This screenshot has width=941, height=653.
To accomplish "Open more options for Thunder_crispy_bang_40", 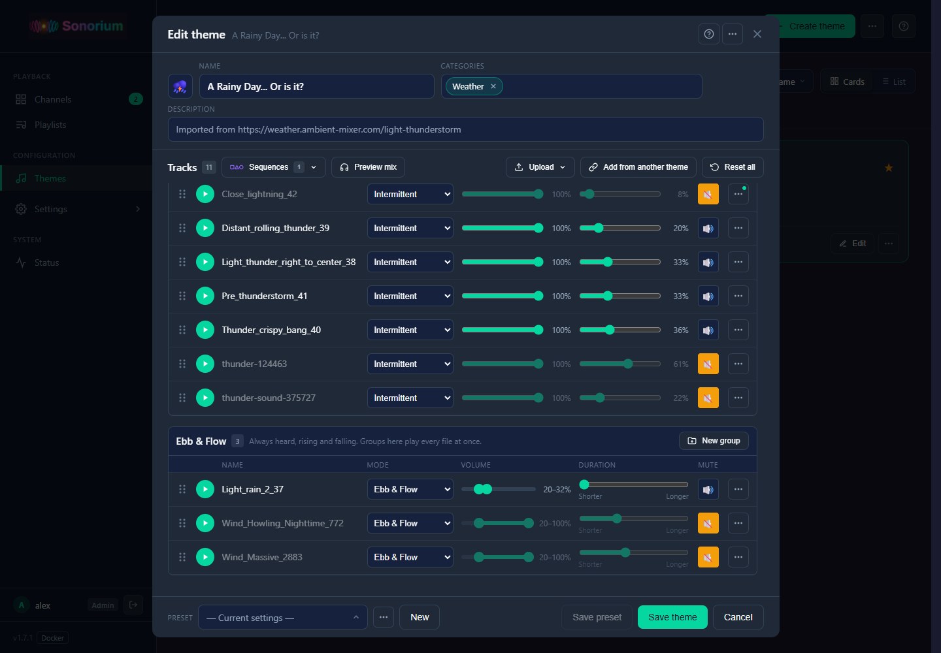I will click(x=738, y=330).
